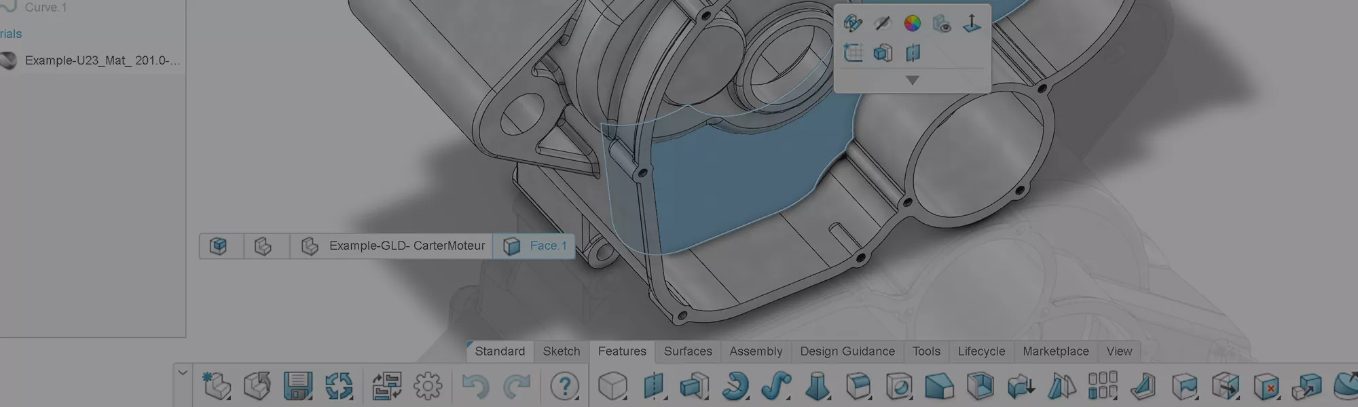Select the Pad extrude icon
1358x407 pixels.
click(x=694, y=386)
